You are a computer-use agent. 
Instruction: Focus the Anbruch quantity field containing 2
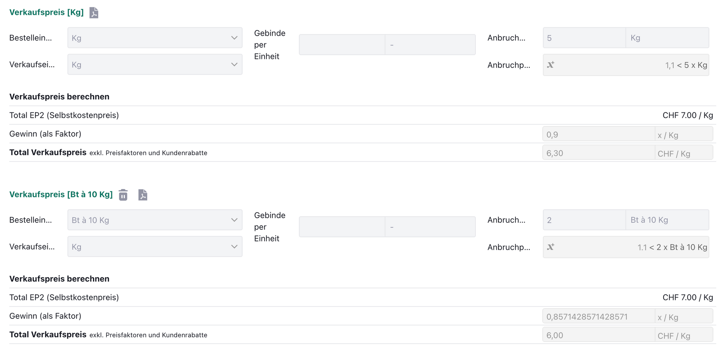(584, 220)
